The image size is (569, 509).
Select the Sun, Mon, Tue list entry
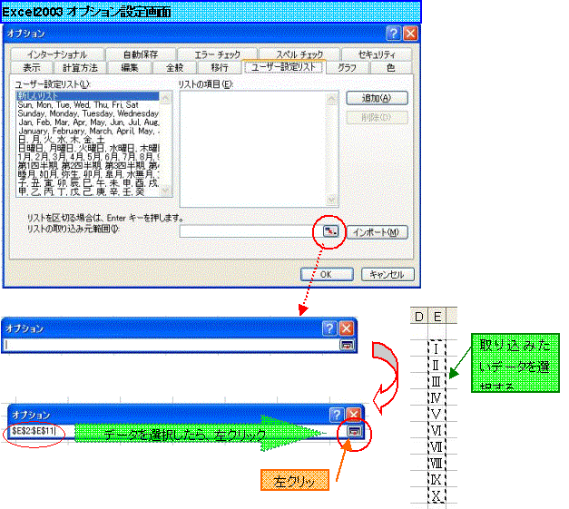point(88,105)
